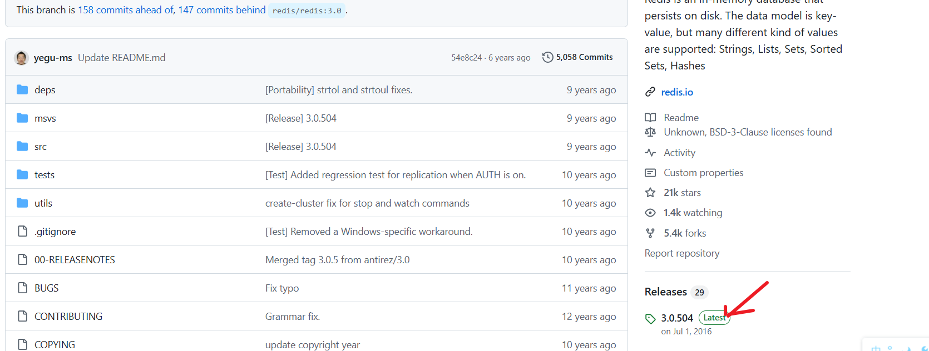Open the src directory name
This screenshot has width=929, height=351.
coord(41,147)
